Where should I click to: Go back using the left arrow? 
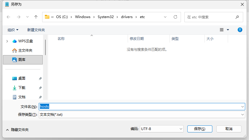pyautogui.click(x=8, y=17)
